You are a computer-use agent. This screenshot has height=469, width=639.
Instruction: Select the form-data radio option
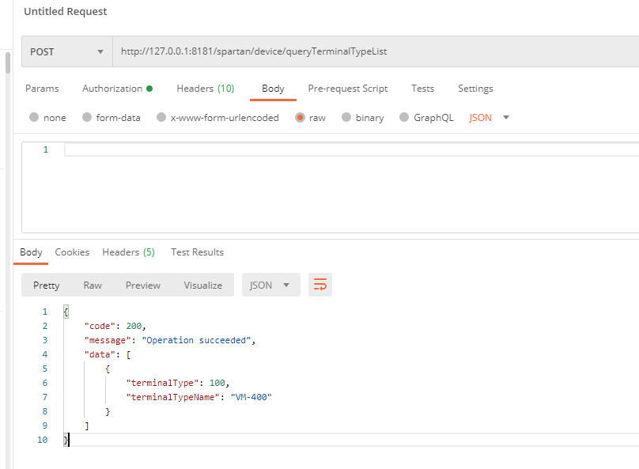coord(87,118)
